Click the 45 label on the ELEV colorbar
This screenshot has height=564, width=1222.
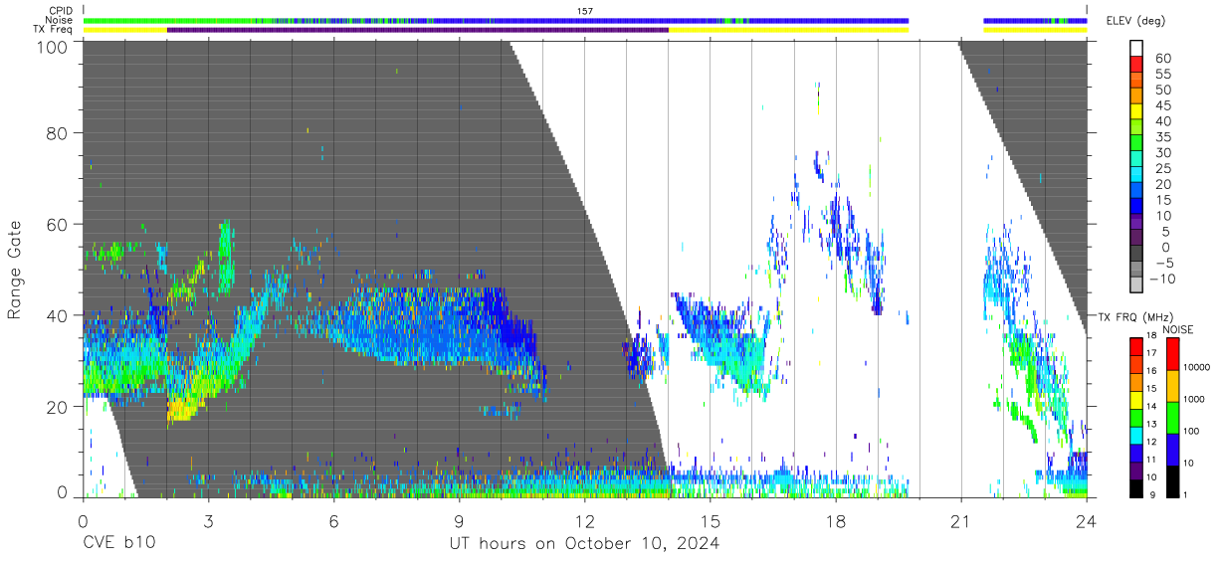(1162, 105)
